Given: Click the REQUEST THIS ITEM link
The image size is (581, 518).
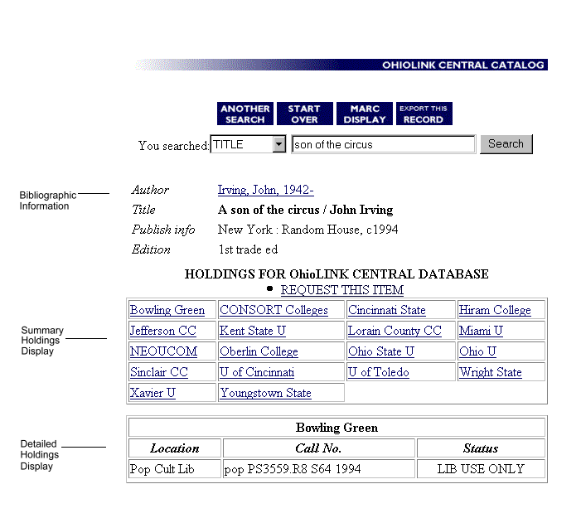Looking at the screenshot, I should (342, 290).
